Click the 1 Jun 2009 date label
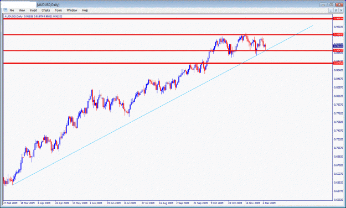Image resolution: width=346 pixels, height=208 pixels. pos(96,203)
